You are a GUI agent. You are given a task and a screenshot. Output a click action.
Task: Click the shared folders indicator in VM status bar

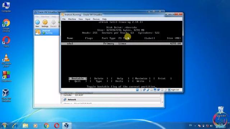coord(151,90)
